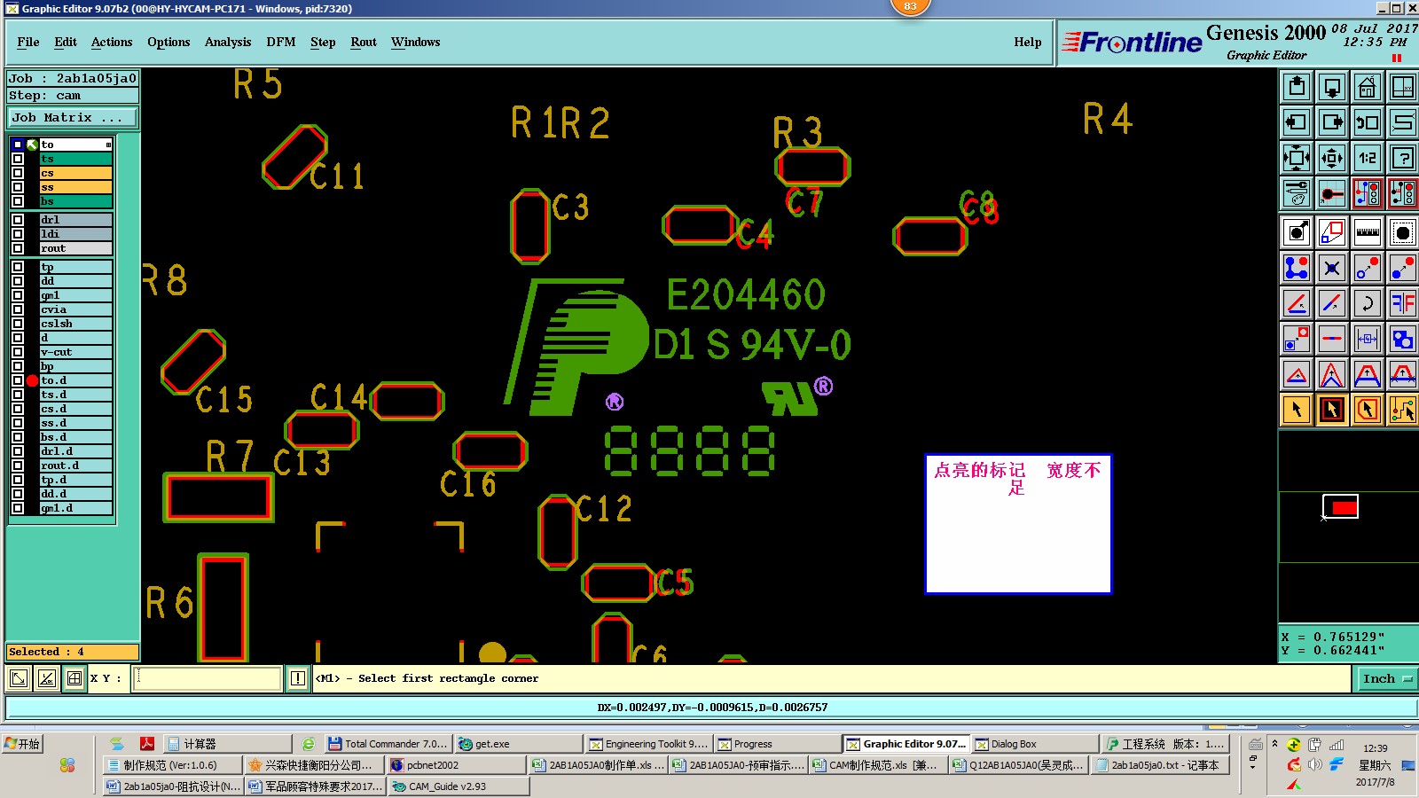Screen dimensions: 1419x798
Task: Click the delete feature X icon
Action: pyautogui.click(x=1332, y=268)
